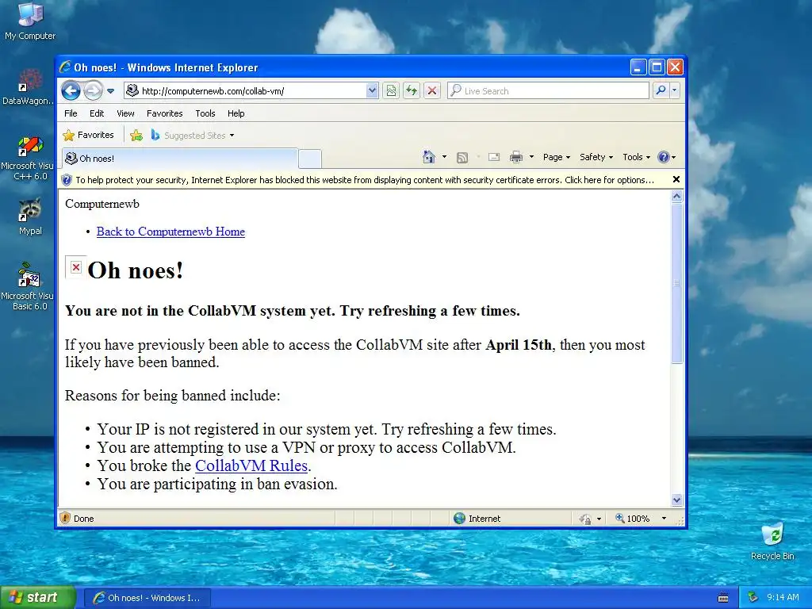Select the DataWagon desktop shortcut

(28, 87)
